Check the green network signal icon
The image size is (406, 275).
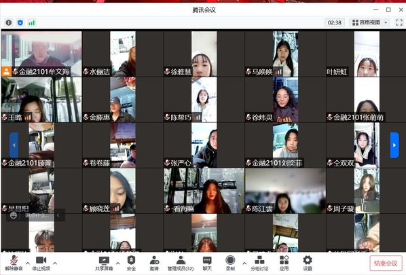coord(32,23)
